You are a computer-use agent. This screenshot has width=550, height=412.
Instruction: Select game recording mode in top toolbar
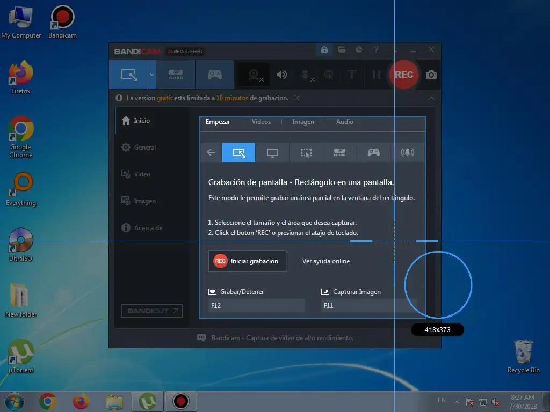click(215, 75)
